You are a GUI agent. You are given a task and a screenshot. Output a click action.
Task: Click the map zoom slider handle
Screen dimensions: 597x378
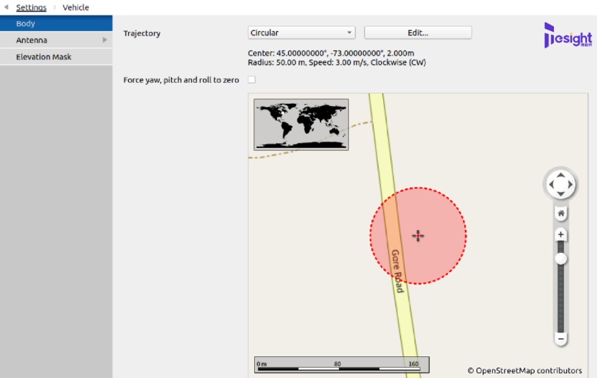pyautogui.click(x=560, y=259)
